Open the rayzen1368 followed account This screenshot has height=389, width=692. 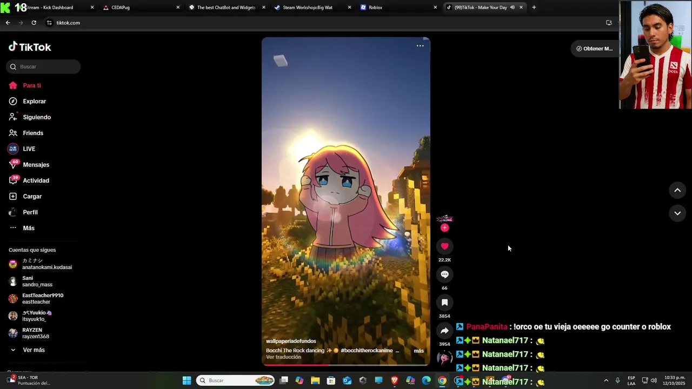30,333
